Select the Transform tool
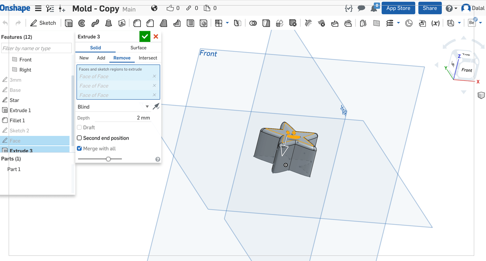 coord(279,23)
